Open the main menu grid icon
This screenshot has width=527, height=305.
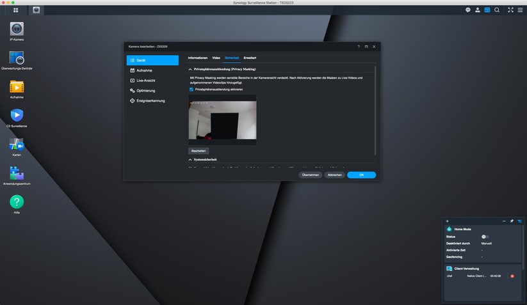coord(15,10)
